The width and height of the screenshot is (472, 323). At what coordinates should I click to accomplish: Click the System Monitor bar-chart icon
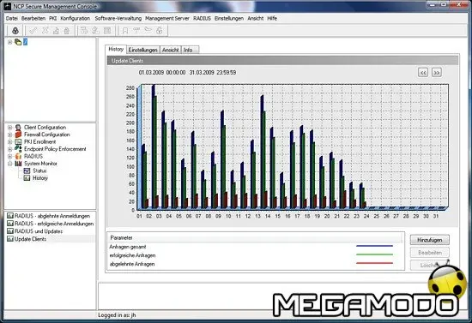point(18,164)
